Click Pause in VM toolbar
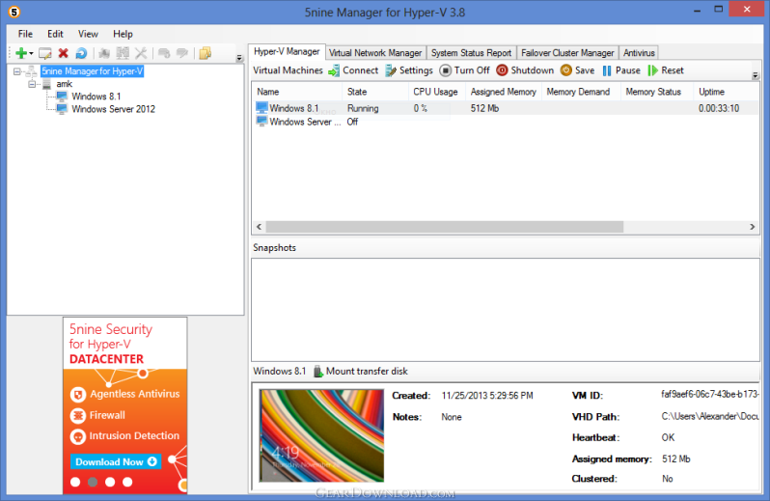This screenshot has height=501, width=770. tap(621, 70)
